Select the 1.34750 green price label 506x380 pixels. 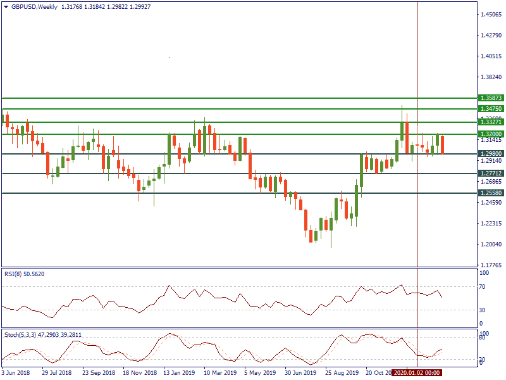491,109
